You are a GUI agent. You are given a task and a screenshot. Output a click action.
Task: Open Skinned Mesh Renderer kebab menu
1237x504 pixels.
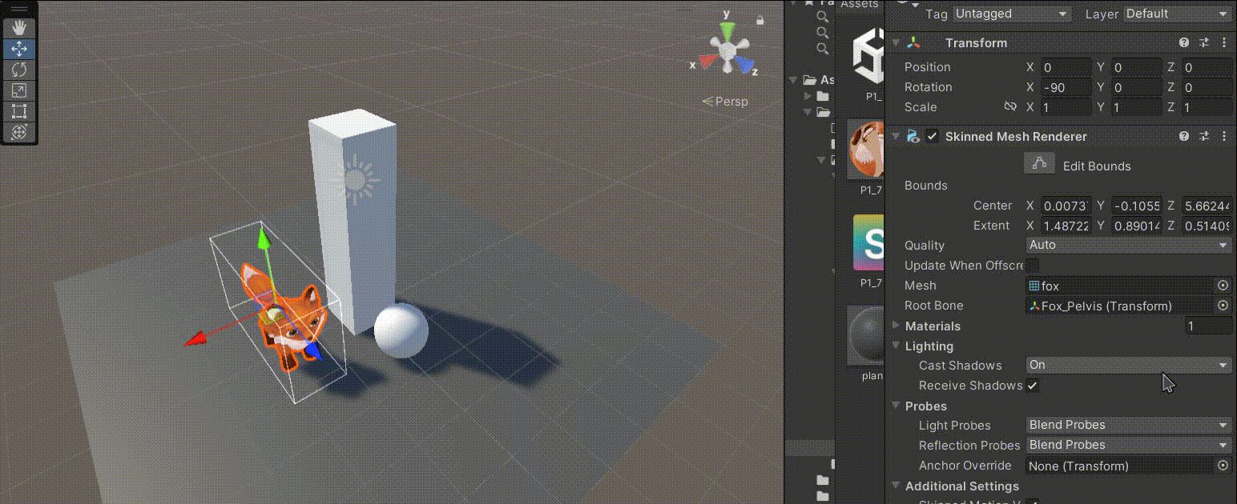click(1223, 137)
